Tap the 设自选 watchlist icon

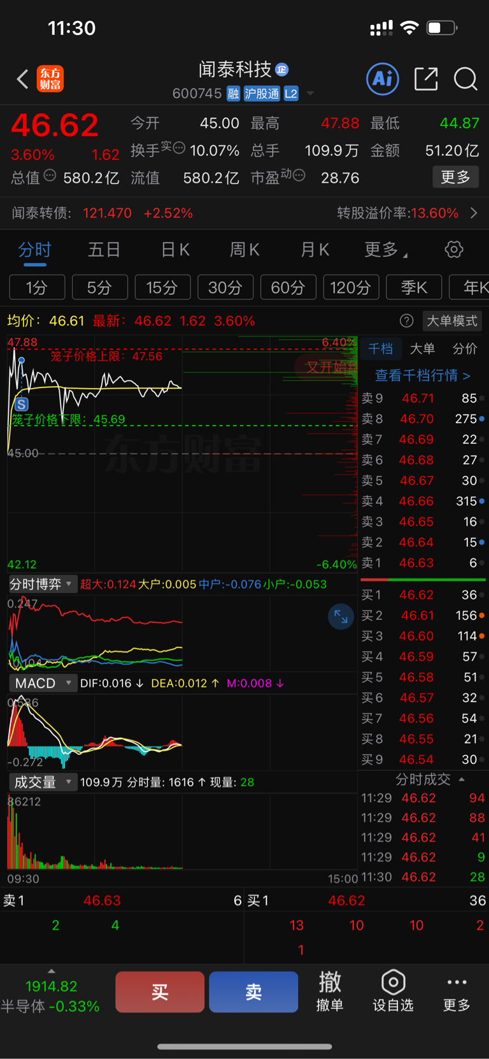point(393,991)
